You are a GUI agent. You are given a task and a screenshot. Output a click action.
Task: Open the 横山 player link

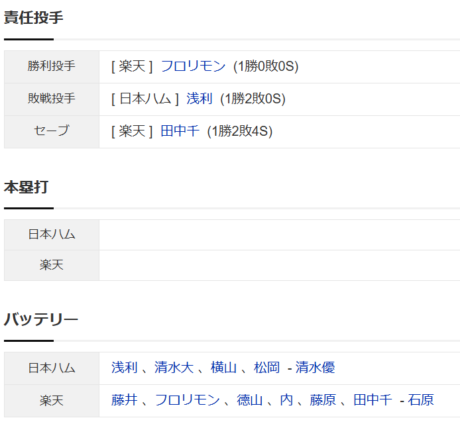point(223,368)
